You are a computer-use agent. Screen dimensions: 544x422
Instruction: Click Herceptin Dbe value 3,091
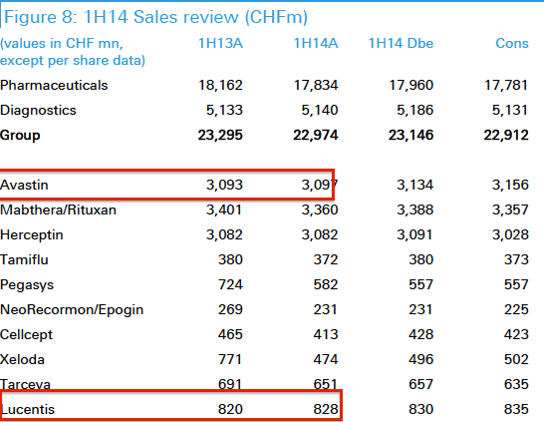click(x=415, y=235)
